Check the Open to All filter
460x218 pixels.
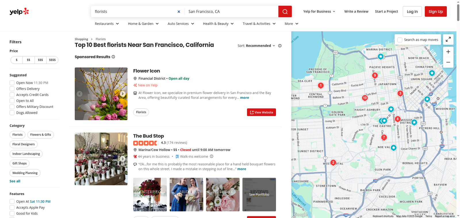(x=12, y=101)
